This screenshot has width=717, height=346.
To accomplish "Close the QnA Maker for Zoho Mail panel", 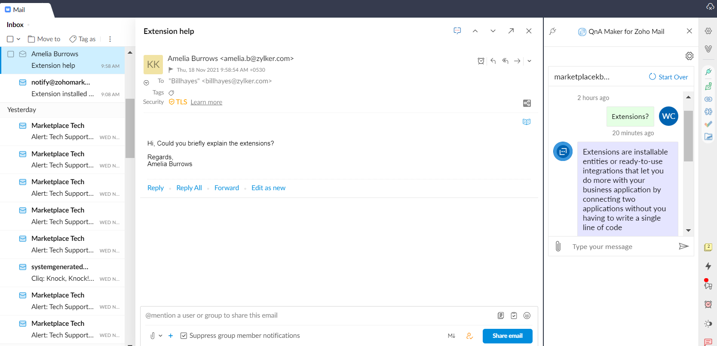I will (689, 31).
